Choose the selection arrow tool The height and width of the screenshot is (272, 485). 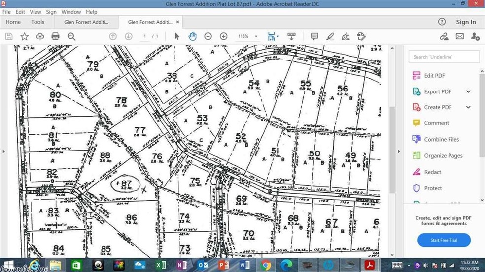coord(177,36)
